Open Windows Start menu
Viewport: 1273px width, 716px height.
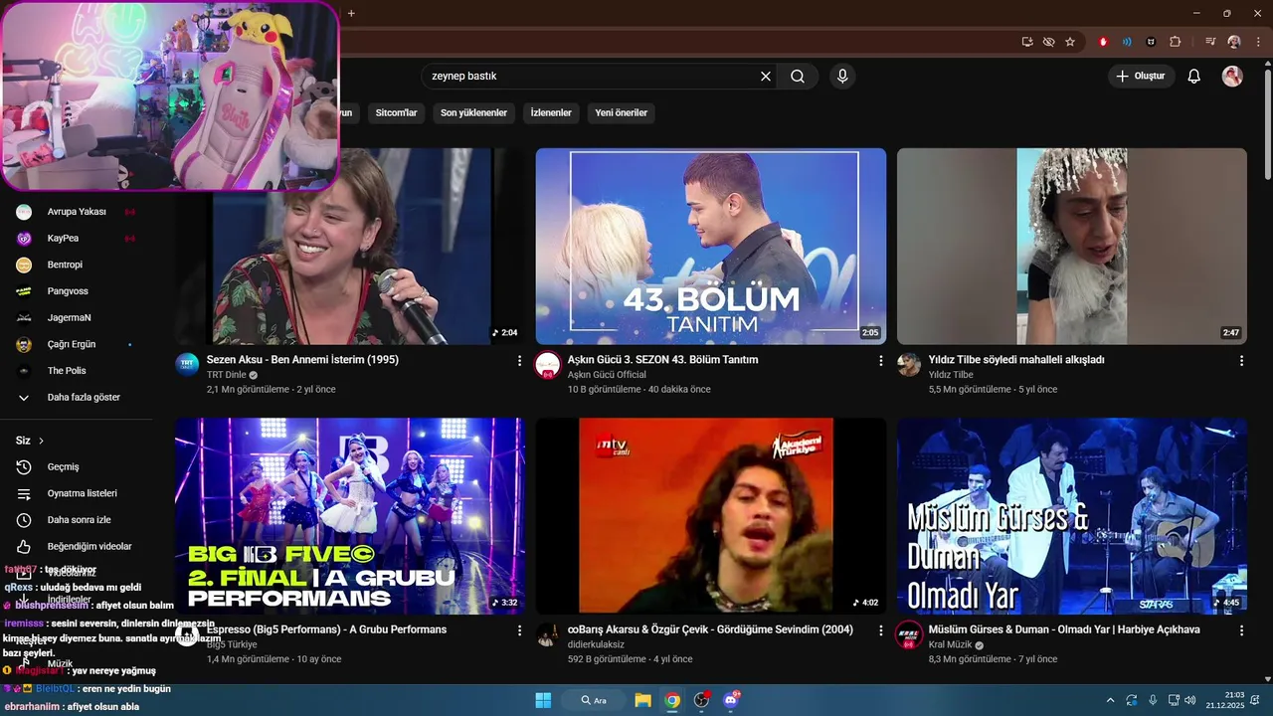(x=543, y=700)
